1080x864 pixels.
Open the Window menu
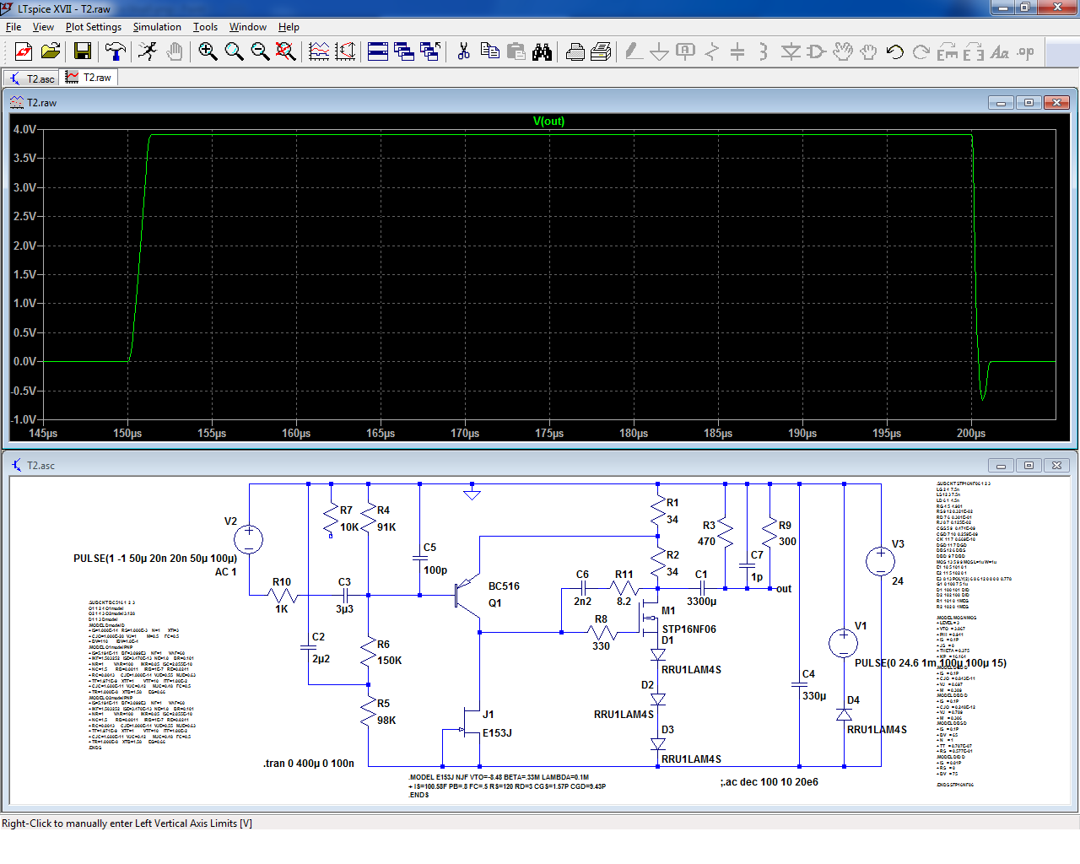click(x=248, y=27)
